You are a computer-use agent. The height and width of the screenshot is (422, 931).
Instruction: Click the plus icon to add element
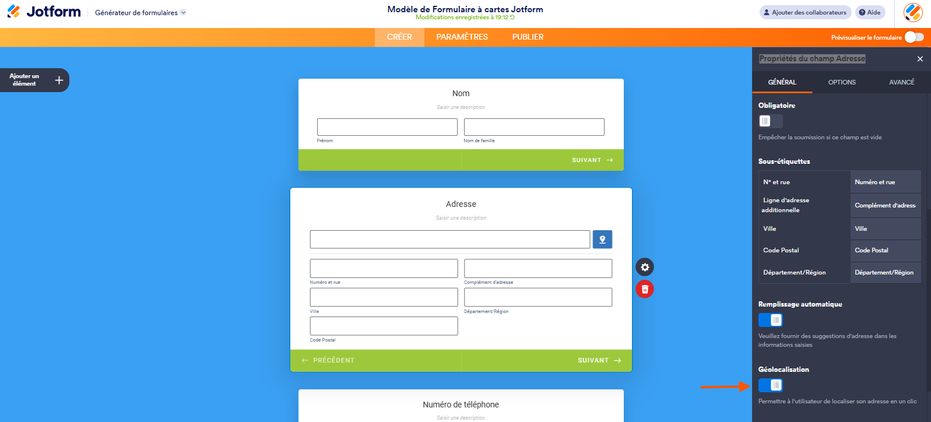[59, 80]
